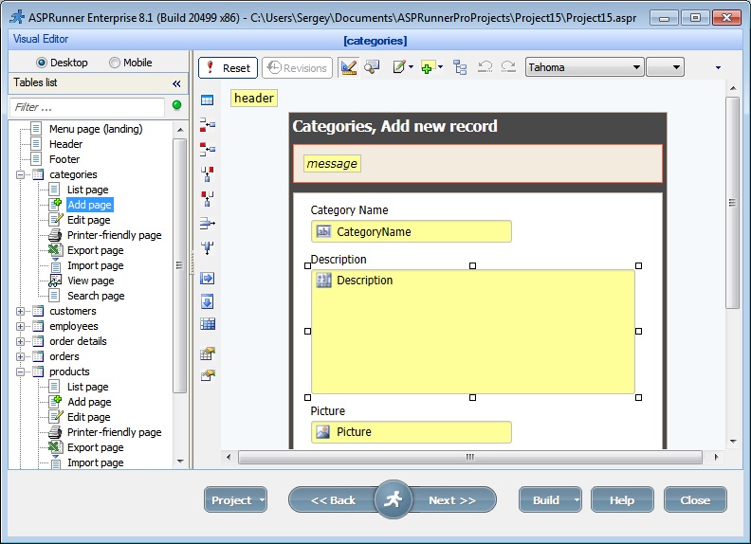Screen dimensions: 751x544
Task: Select the Mobile radio button
Action: (115, 63)
